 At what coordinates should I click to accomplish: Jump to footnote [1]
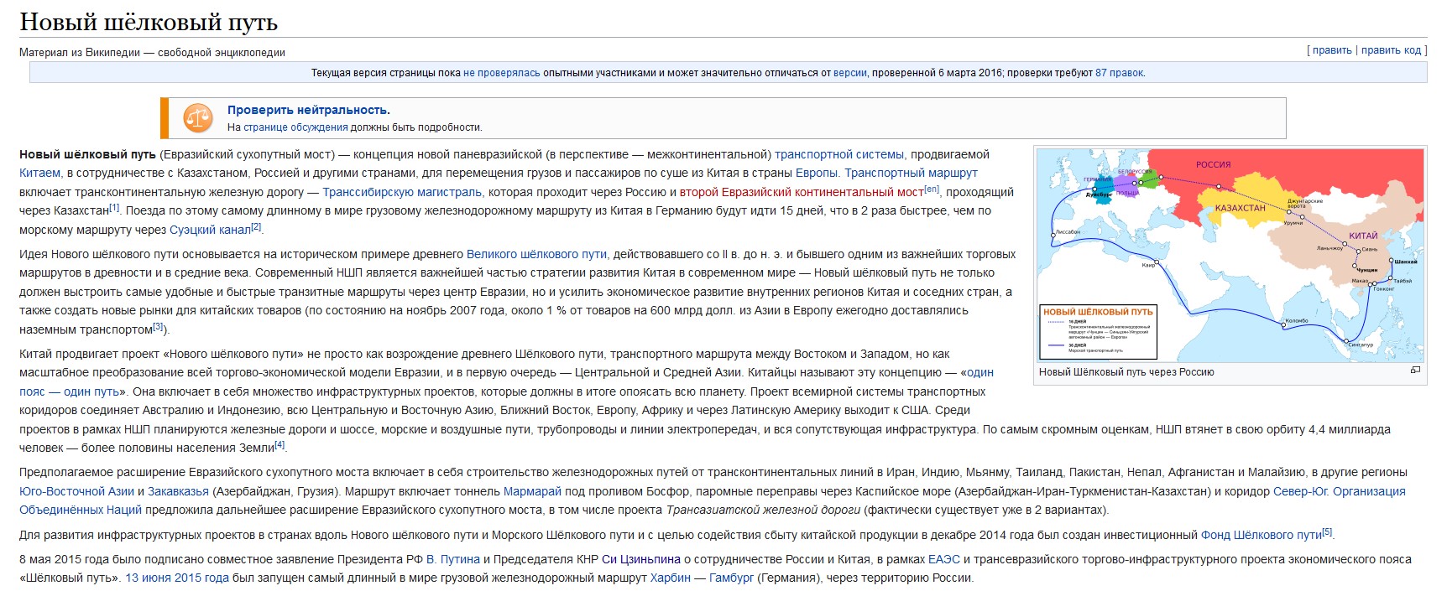[114, 207]
